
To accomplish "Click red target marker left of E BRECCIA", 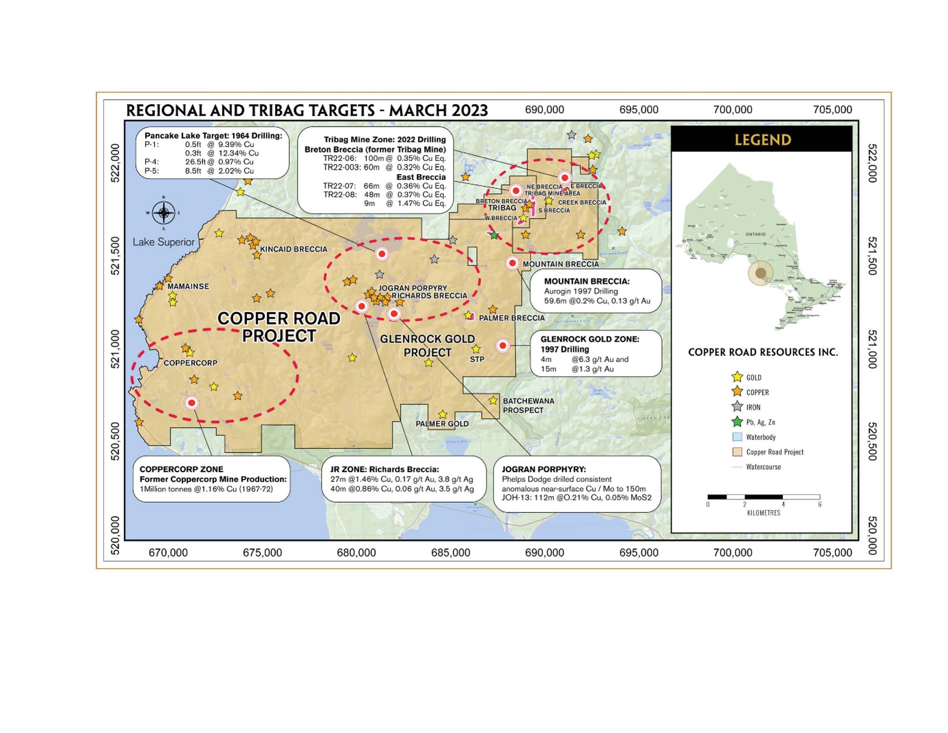I will click(x=564, y=178).
